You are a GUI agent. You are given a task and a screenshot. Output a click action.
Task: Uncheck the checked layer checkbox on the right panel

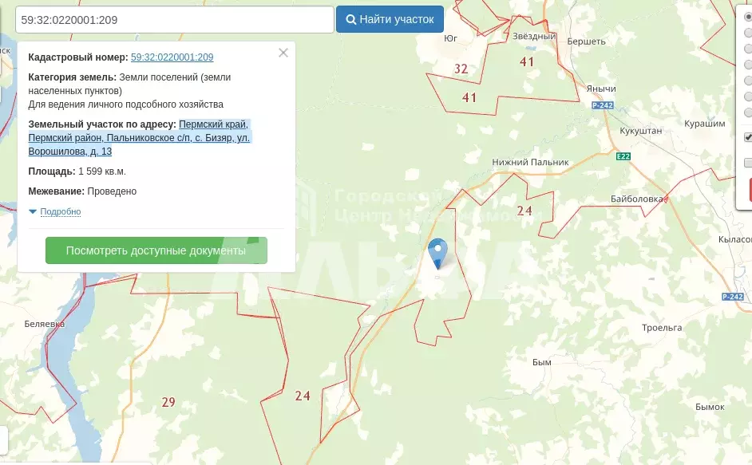pyautogui.click(x=748, y=137)
